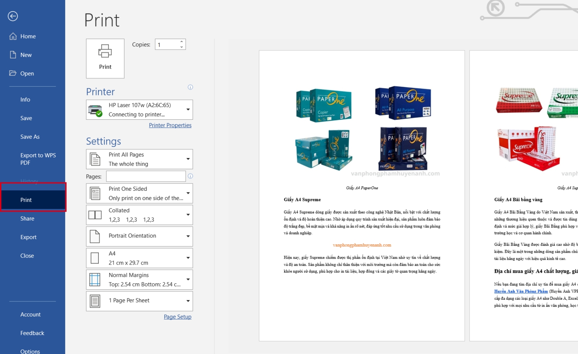Image resolution: width=578 pixels, height=354 pixels.
Task: Click the Home house icon
Action: (13, 36)
